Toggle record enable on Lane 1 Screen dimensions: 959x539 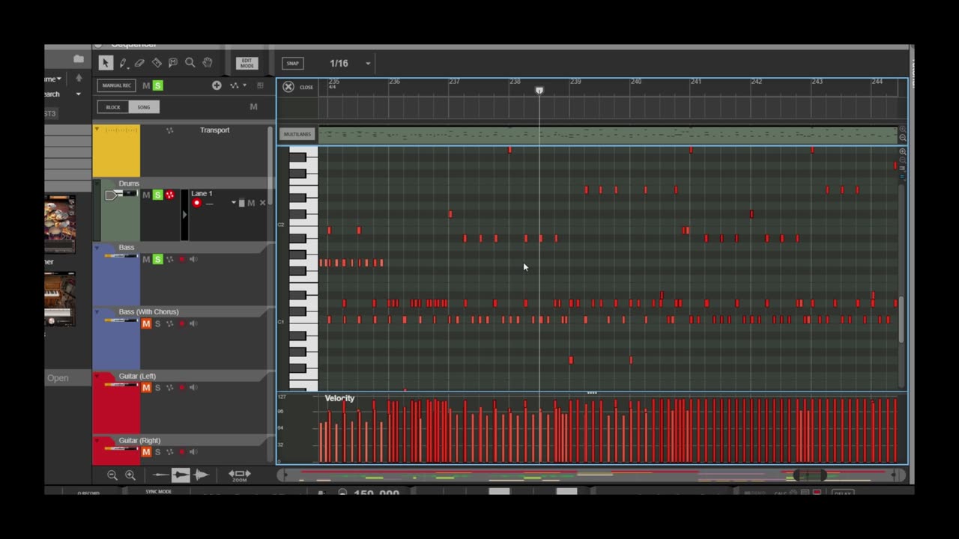[x=197, y=203]
